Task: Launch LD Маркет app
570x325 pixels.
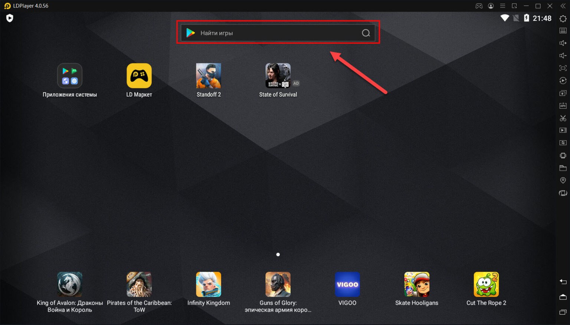Action: tap(139, 76)
